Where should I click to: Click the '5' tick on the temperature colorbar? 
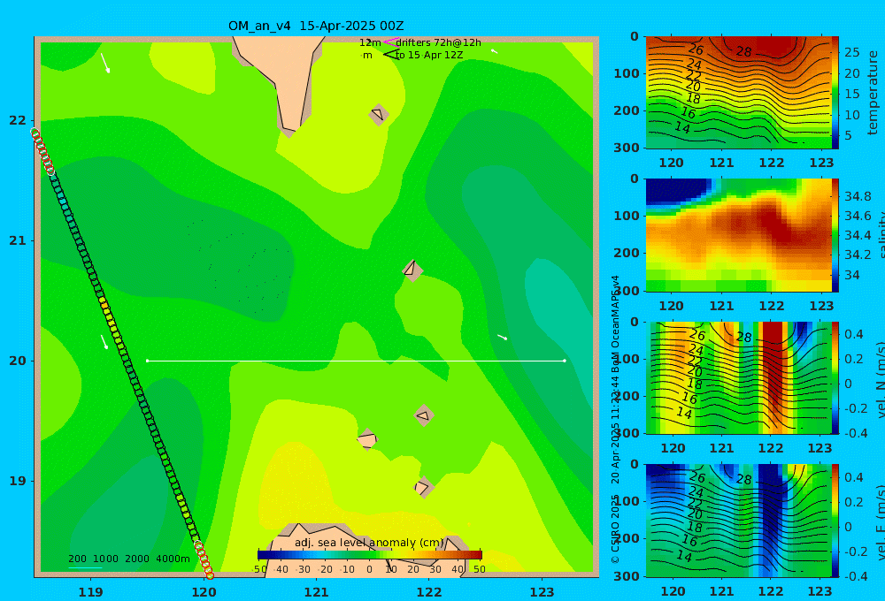tap(848, 135)
